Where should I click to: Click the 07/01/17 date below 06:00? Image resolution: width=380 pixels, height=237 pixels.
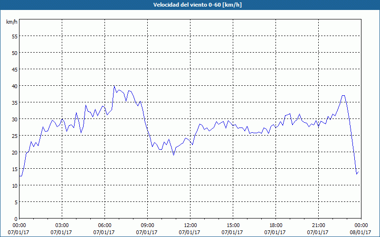coord(104,232)
